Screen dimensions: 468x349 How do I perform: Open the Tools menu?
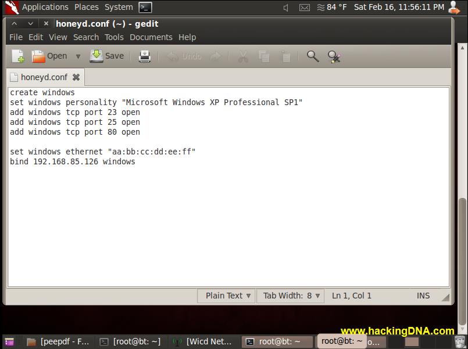114,37
